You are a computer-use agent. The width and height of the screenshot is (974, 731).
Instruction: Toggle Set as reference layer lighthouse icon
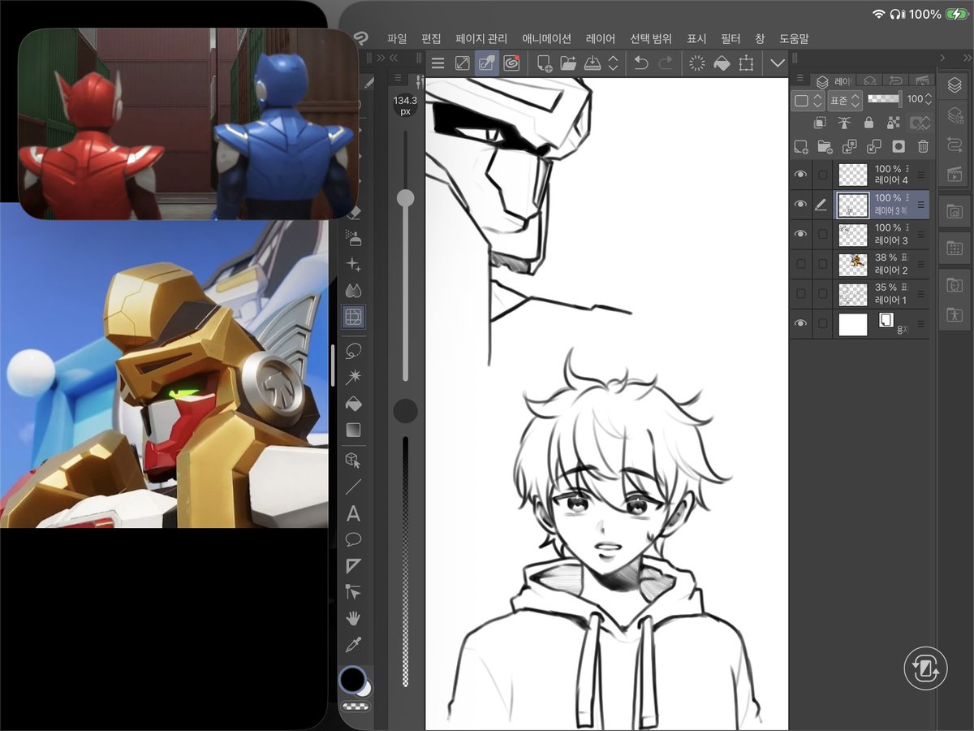845,123
